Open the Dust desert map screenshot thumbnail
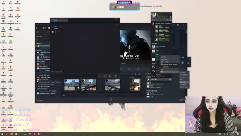The height and width of the screenshot is (136, 241). click(135, 85)
